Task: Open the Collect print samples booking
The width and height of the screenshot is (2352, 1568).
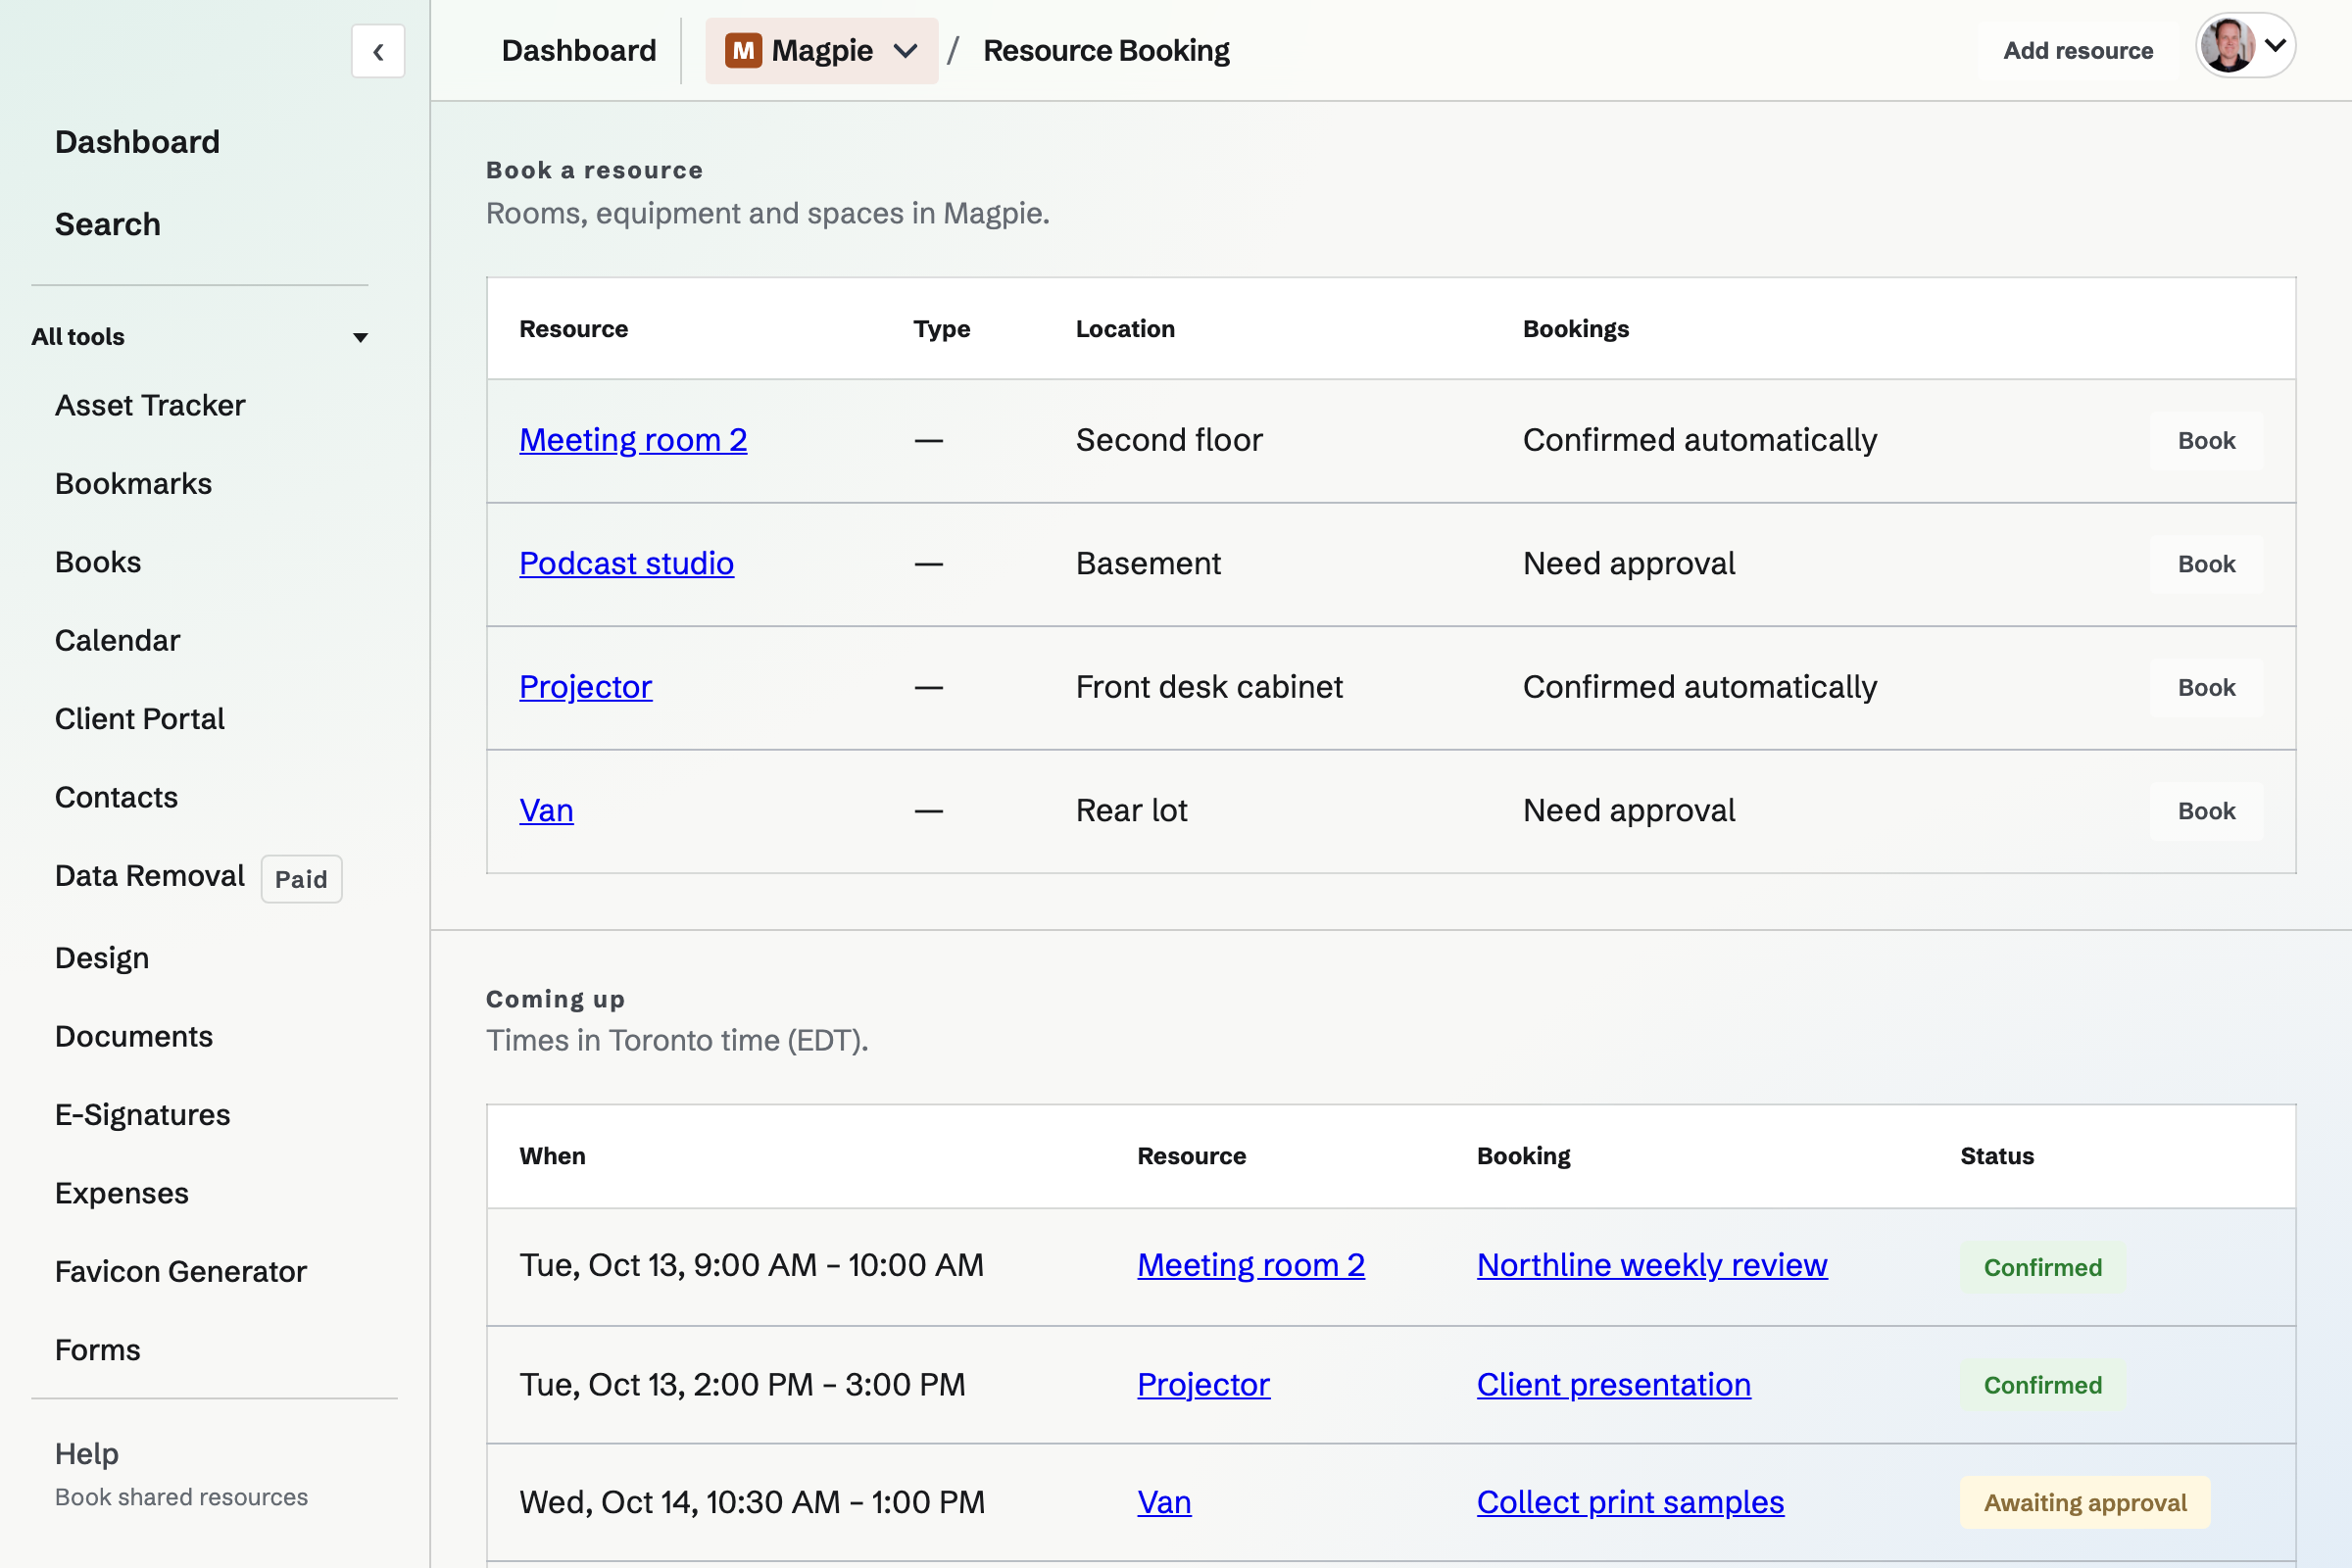Action: tap(1630, 1502)
